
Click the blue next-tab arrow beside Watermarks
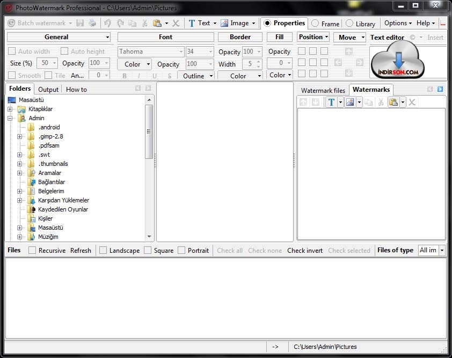(440, 89)
